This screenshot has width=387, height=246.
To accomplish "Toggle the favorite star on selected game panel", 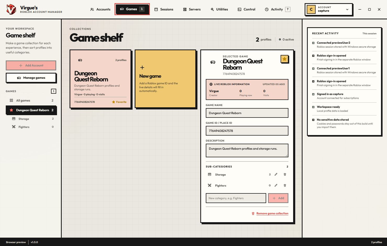I will click(x=284, y=59).
